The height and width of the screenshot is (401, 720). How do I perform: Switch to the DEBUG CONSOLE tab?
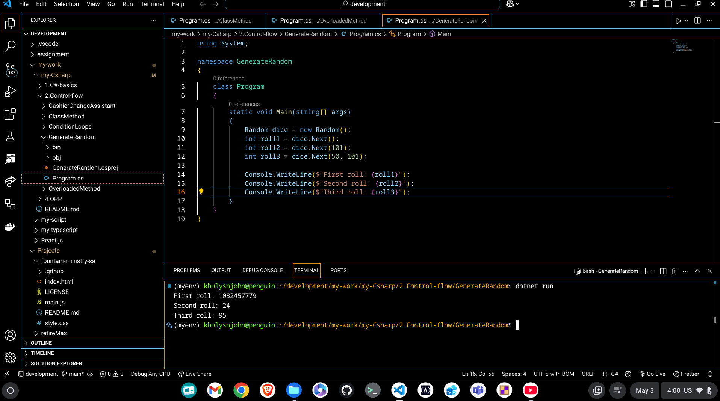tap(262, 270)
